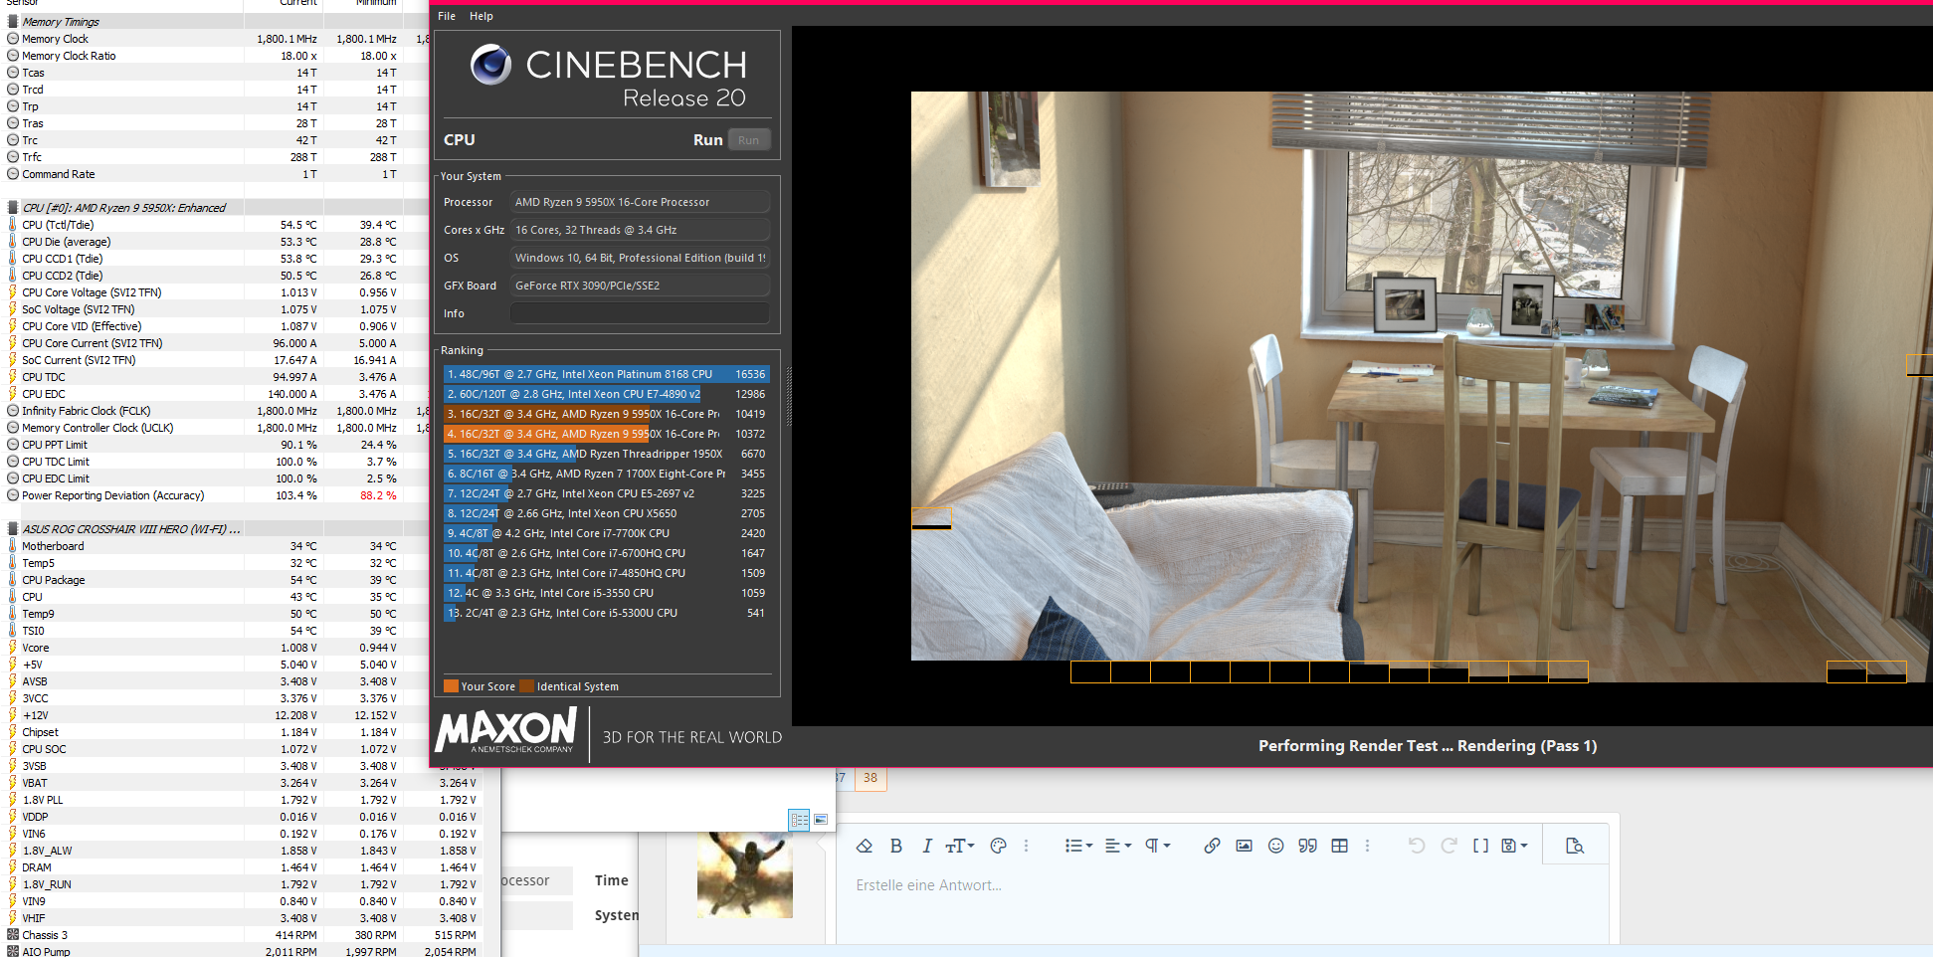1933x957 pixels.
Task: Switch to list view icon in the popup
Action: (799, 820)
